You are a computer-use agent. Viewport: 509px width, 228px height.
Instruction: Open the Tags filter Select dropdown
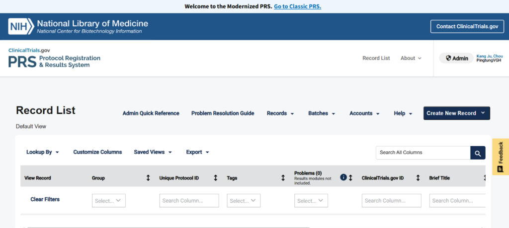pyautogui.click(x=244, y=201)
